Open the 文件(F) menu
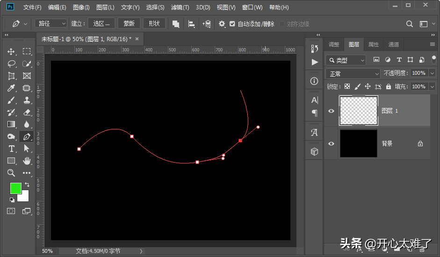The image size is (440, 257). (x=32, y=7)
